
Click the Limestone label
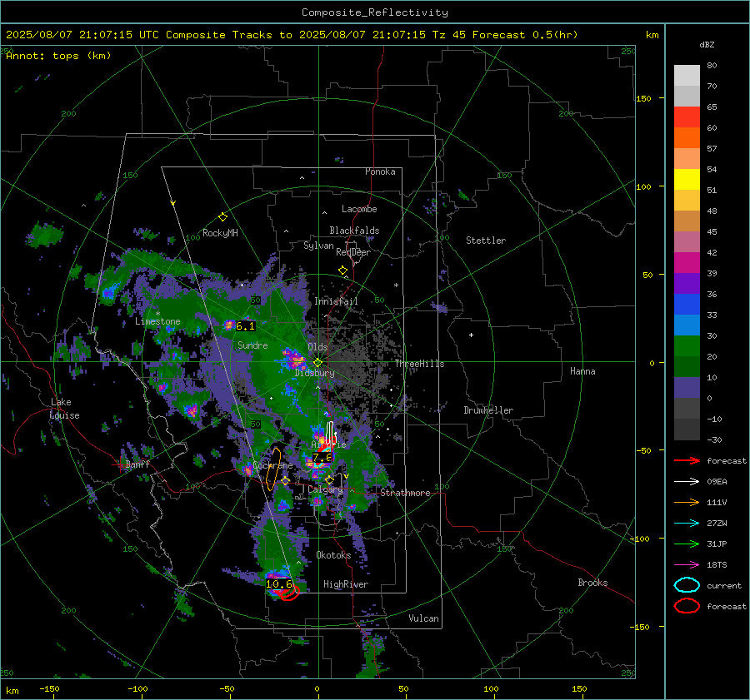157,321
